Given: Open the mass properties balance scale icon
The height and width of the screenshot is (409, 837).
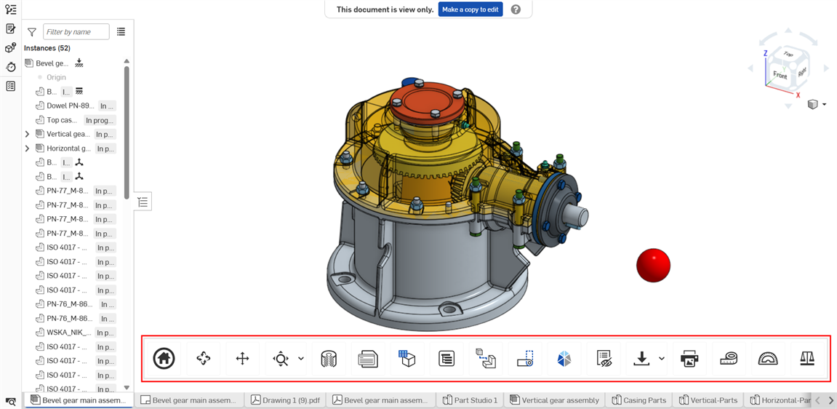Looking at the screenshot, I should coord(807,358).
